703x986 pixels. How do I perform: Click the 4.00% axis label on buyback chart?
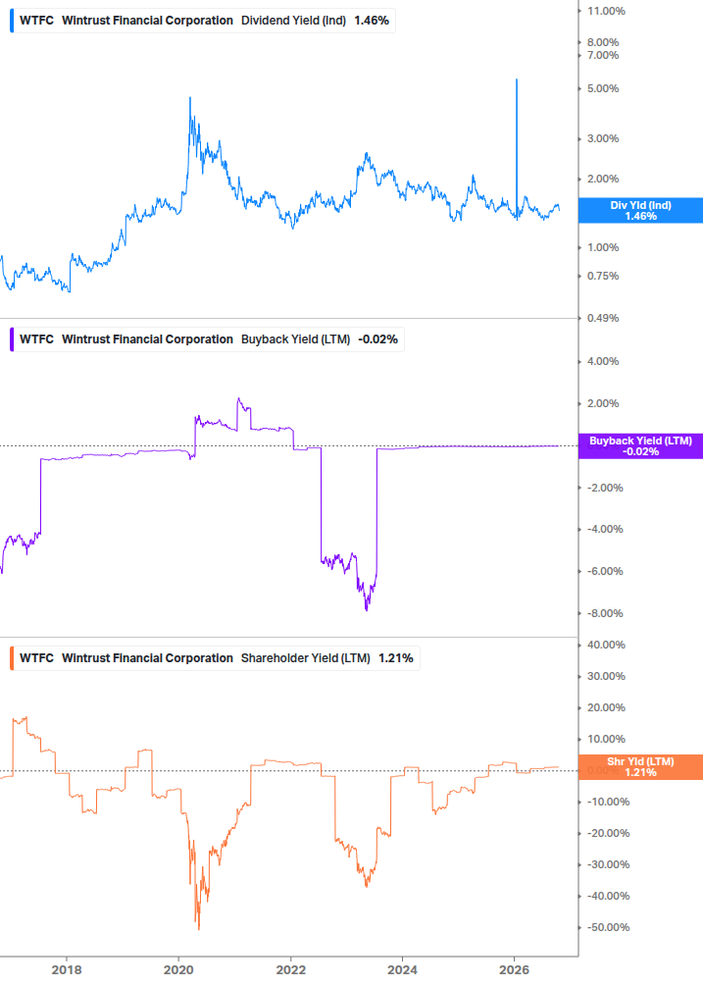(603, 362)
